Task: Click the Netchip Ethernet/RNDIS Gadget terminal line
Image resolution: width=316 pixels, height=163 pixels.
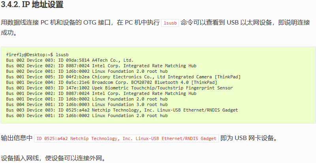Action: click(x=122, y=110)
